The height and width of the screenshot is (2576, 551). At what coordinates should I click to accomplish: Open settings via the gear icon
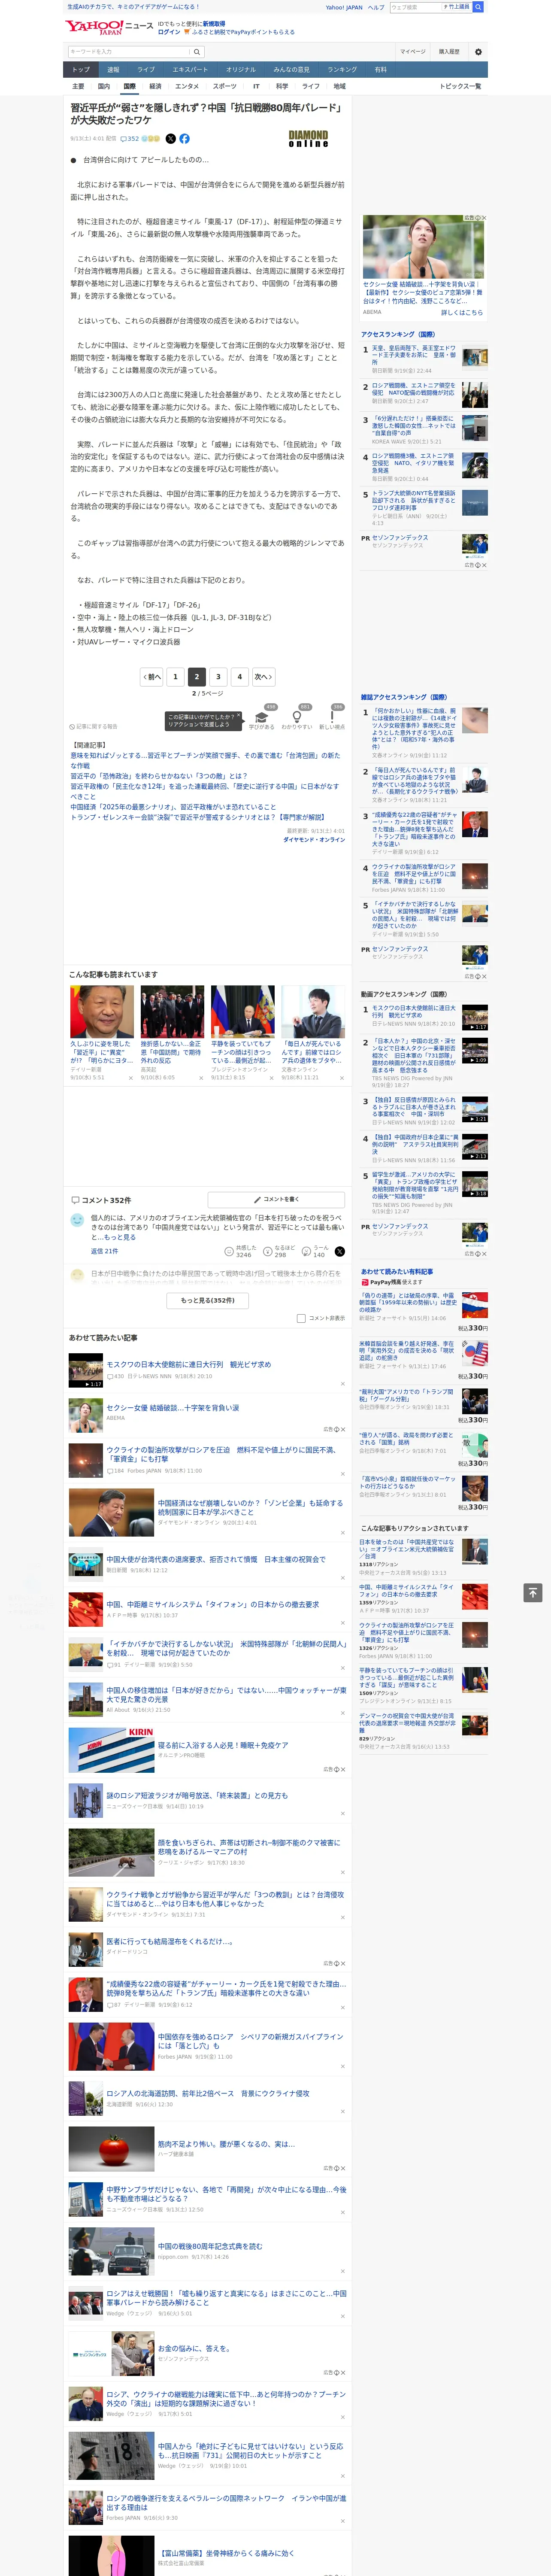[478, 51]
